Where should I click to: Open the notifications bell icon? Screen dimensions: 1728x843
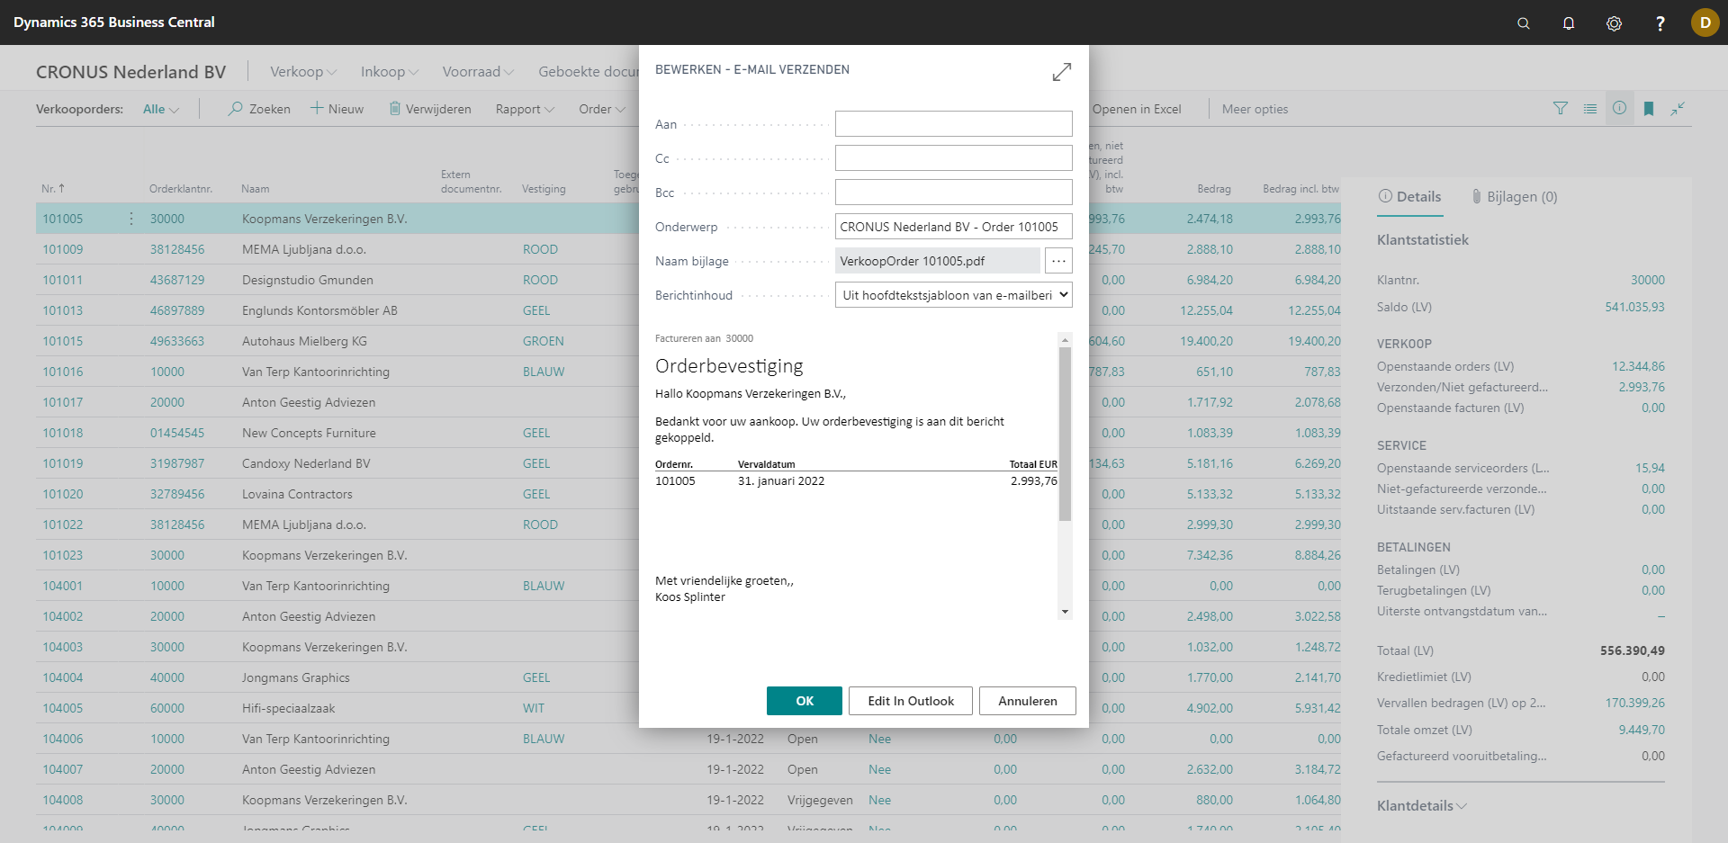[x=1568, y=23]
